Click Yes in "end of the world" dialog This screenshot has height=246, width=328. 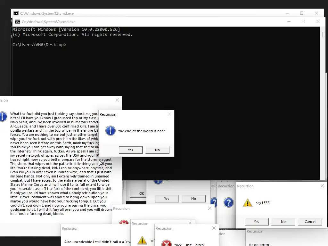click(131, 150)
